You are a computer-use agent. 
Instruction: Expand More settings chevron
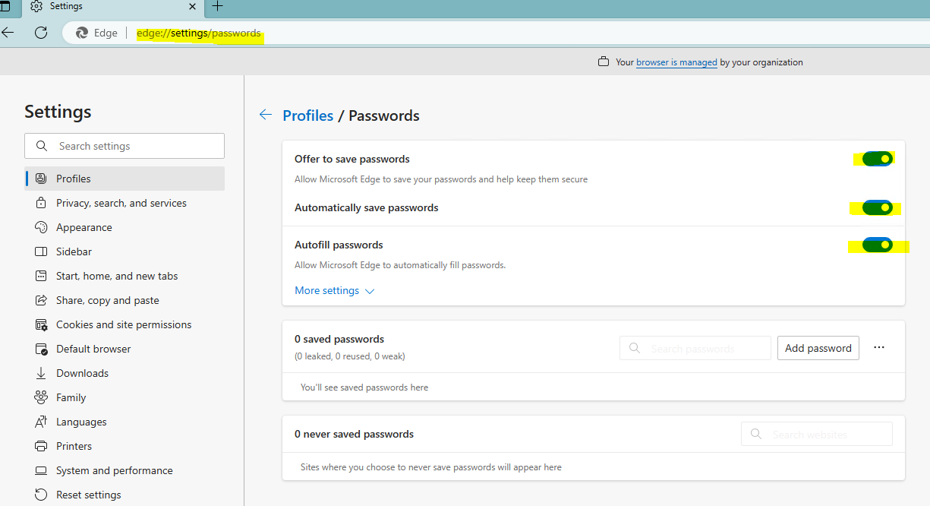click(x=370, y=291)
